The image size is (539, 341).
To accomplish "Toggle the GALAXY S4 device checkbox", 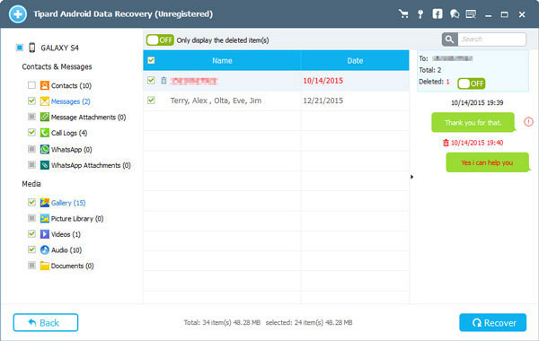I will click(x=20, y=48).
